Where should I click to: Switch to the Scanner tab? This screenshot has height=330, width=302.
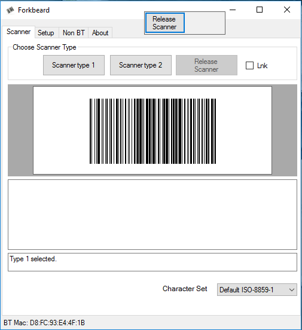pyautogui.click(x=19, y=32)
